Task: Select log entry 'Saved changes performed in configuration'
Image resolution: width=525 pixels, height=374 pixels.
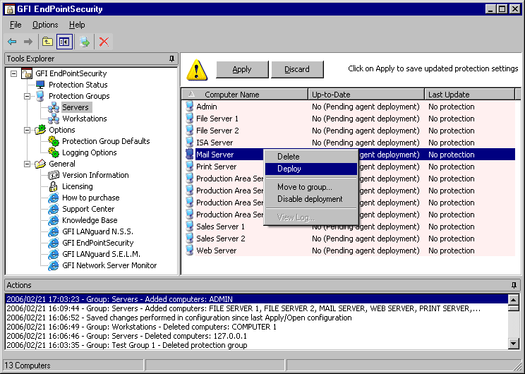Action: [257, 318]
